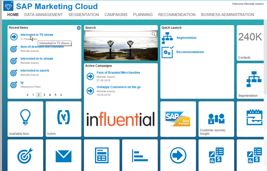Open the envelope mail tile
The image size is (267, 171).
coord(63,155)
